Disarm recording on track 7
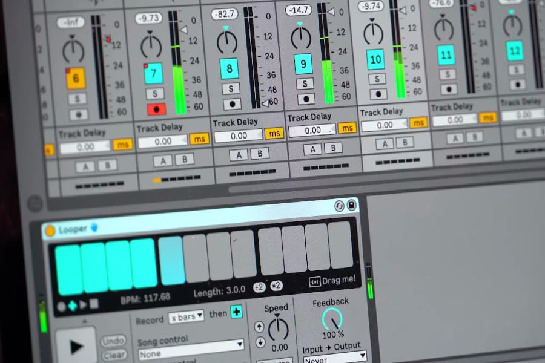Image resolution: width=545 pixels, height=363 pixels. click(156, 110)
